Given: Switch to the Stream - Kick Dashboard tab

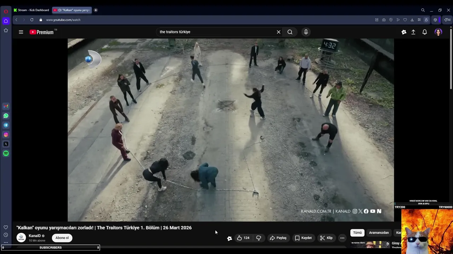Looking at the screenshot, I should 31,10.
